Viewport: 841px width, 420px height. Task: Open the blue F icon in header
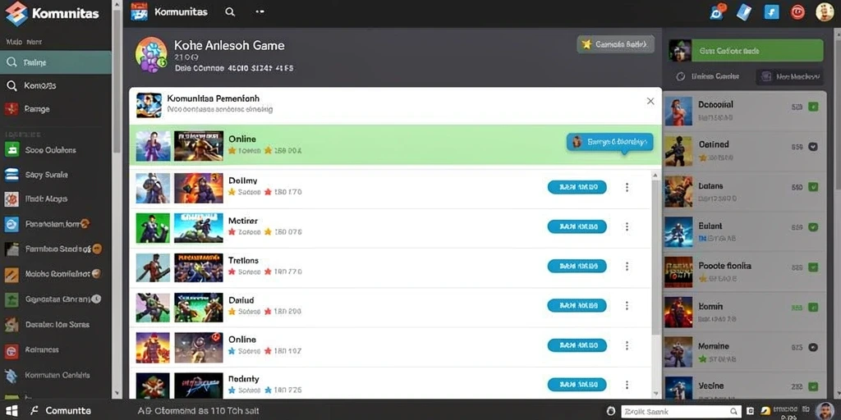pos(771,11)
